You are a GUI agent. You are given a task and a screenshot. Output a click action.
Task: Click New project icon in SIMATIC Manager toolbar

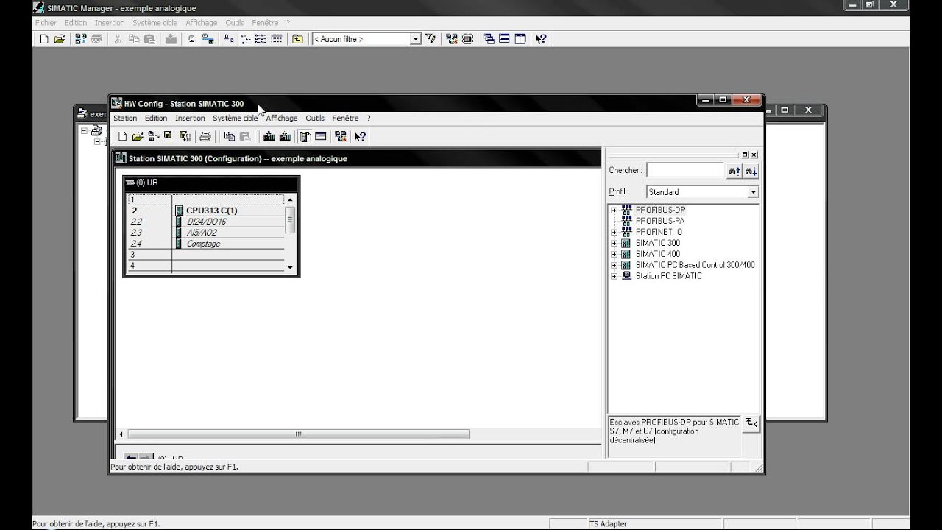click(x=43, y=39)
